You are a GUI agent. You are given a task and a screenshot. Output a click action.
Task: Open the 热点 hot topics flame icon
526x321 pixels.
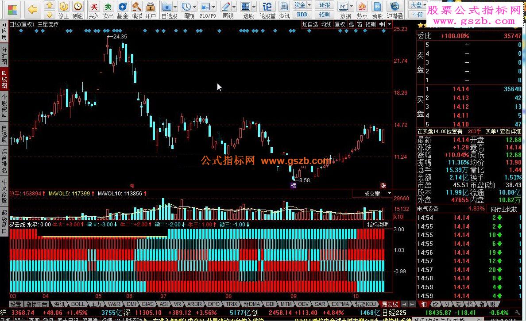tap(362, 10)
